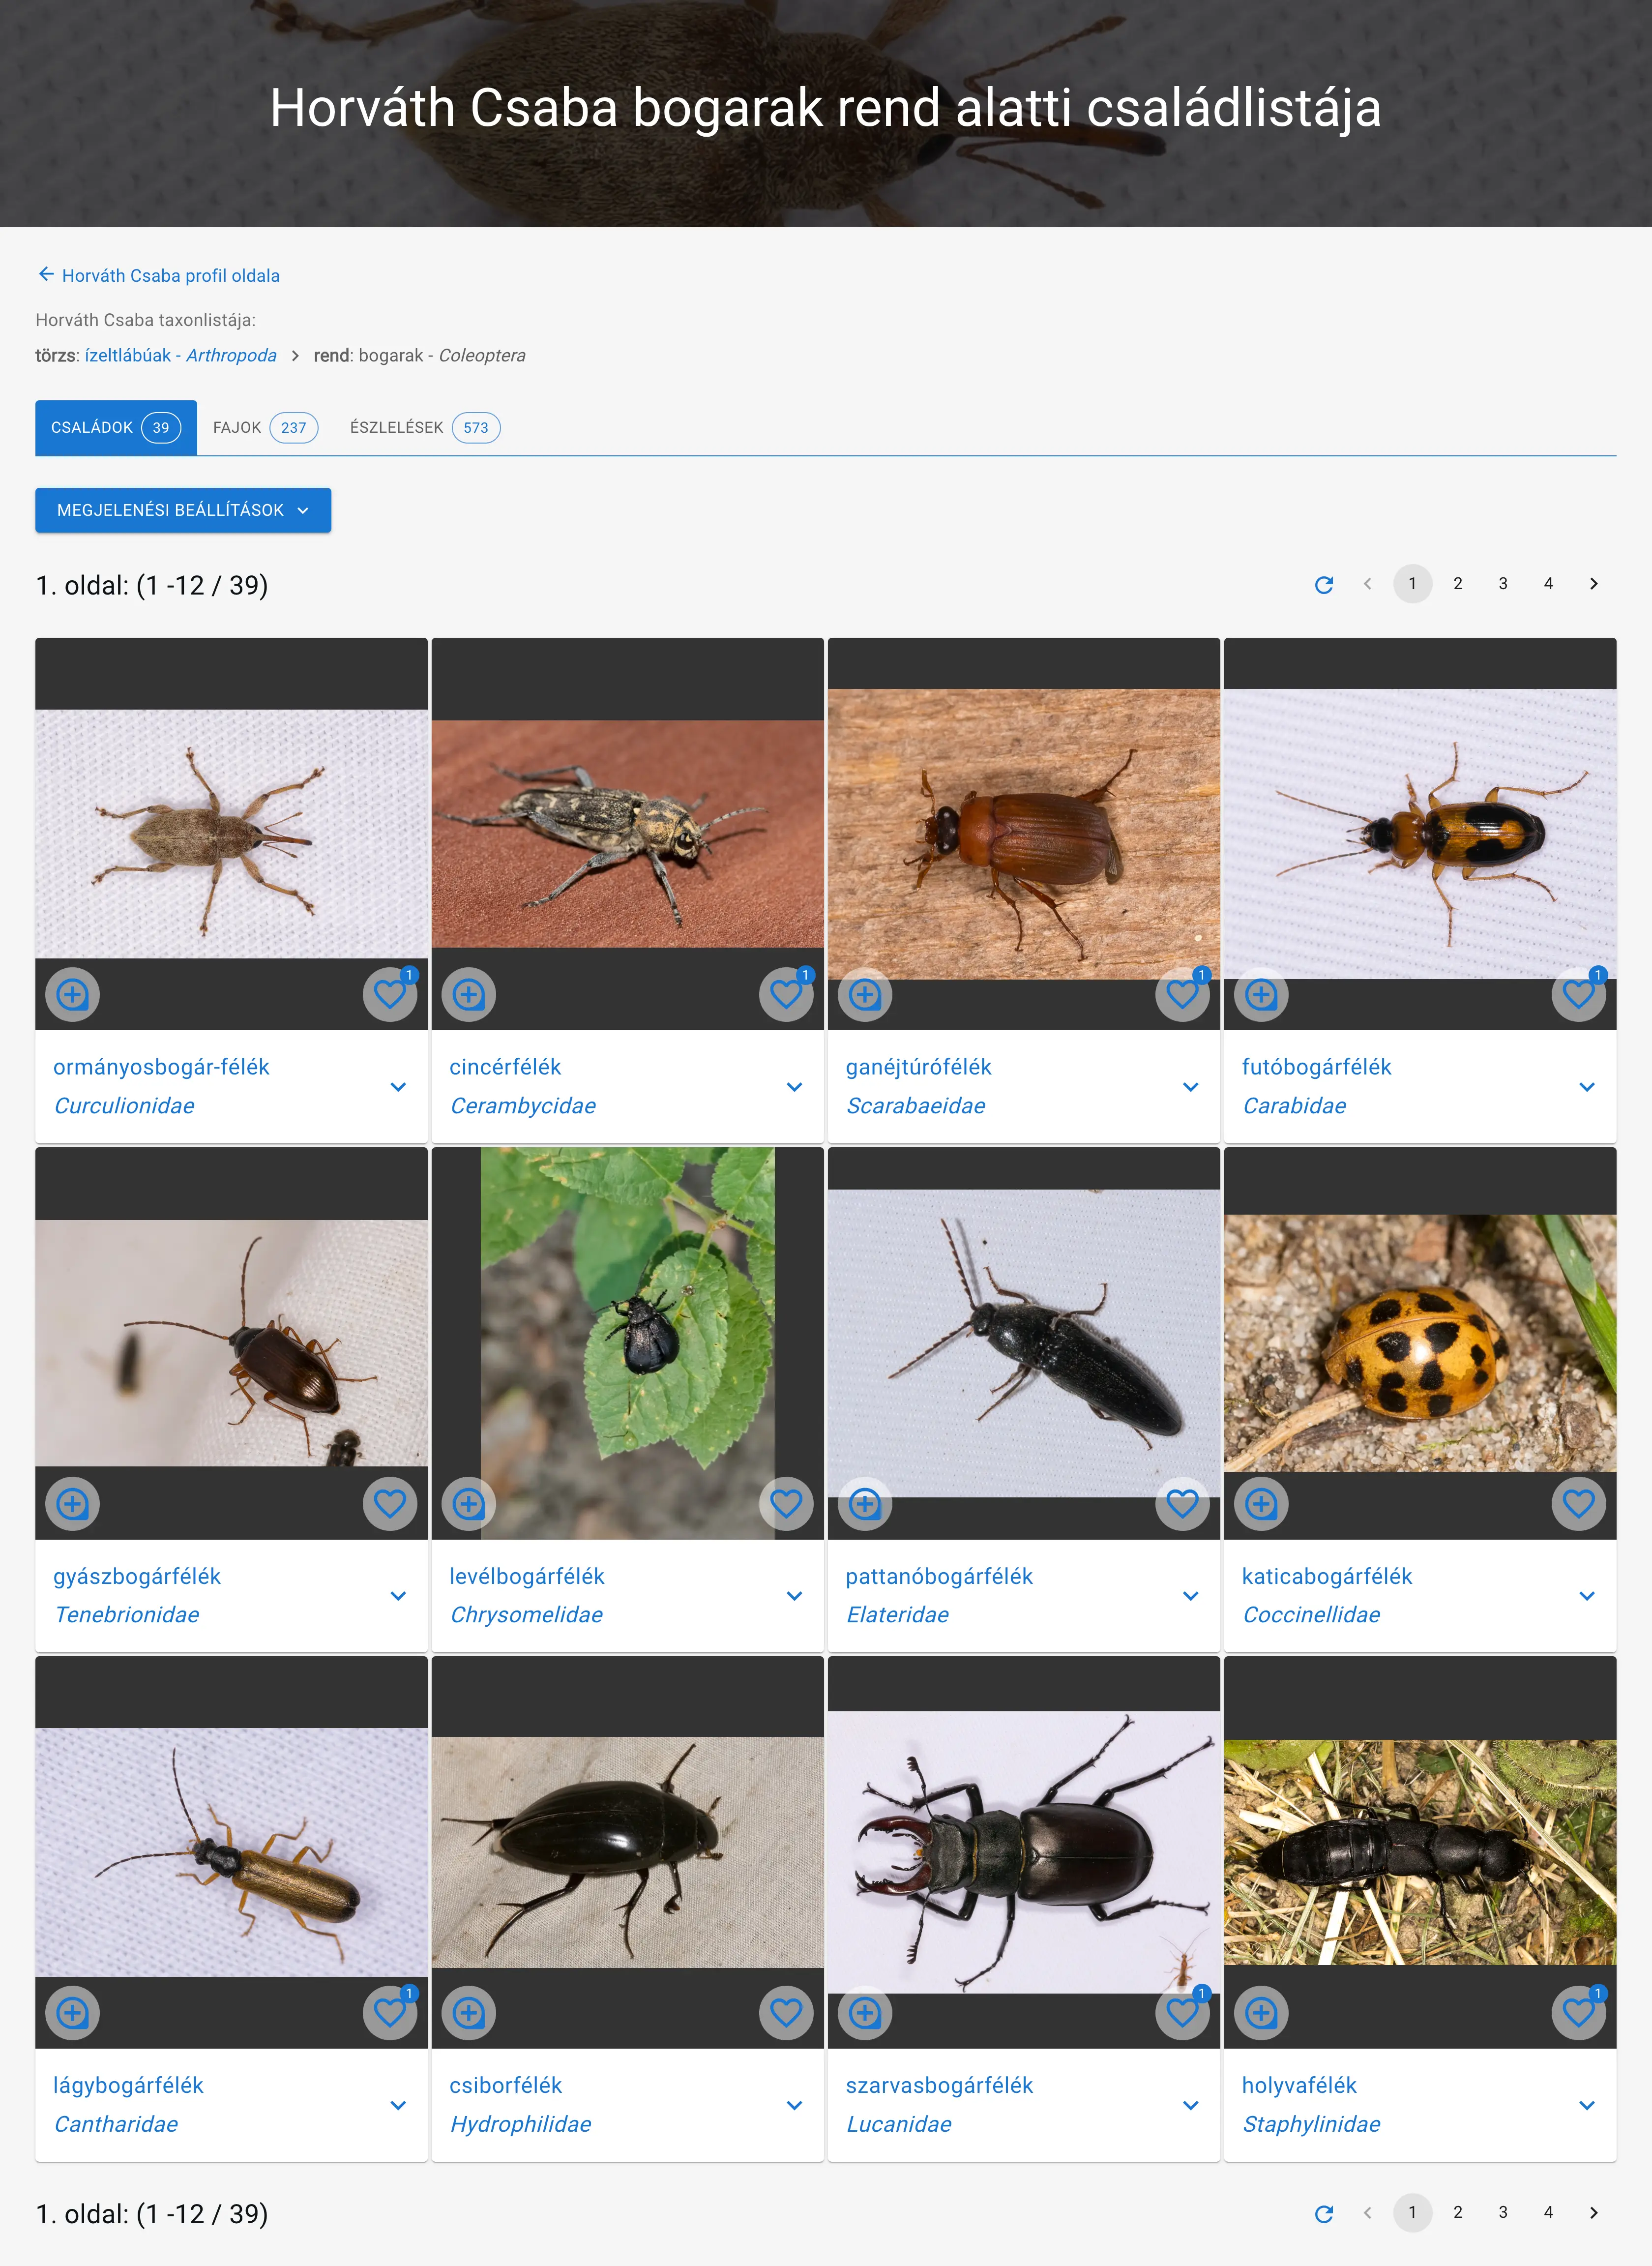Click the refresh icon above the family grid
1652x2266 pixels.
[1325, 584]
